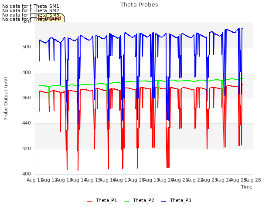Click the Aug 26 x-axis tick label
Screen dimensions: 279x209
pyautogui.click(x=253, y=180)
